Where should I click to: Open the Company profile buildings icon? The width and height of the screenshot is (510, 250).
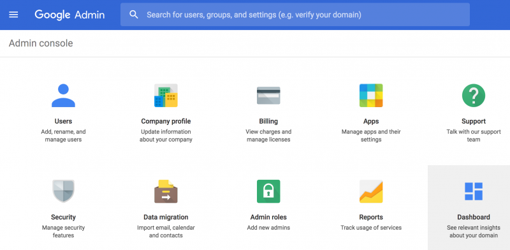pyautogui.click(x=166, y=96)
